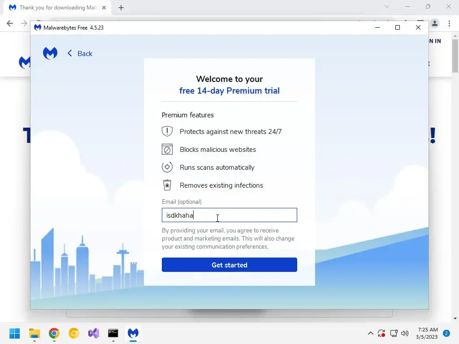This screenshot has width=459, height=344.
Task: Click the sync update tray icon
Action: 381,333
